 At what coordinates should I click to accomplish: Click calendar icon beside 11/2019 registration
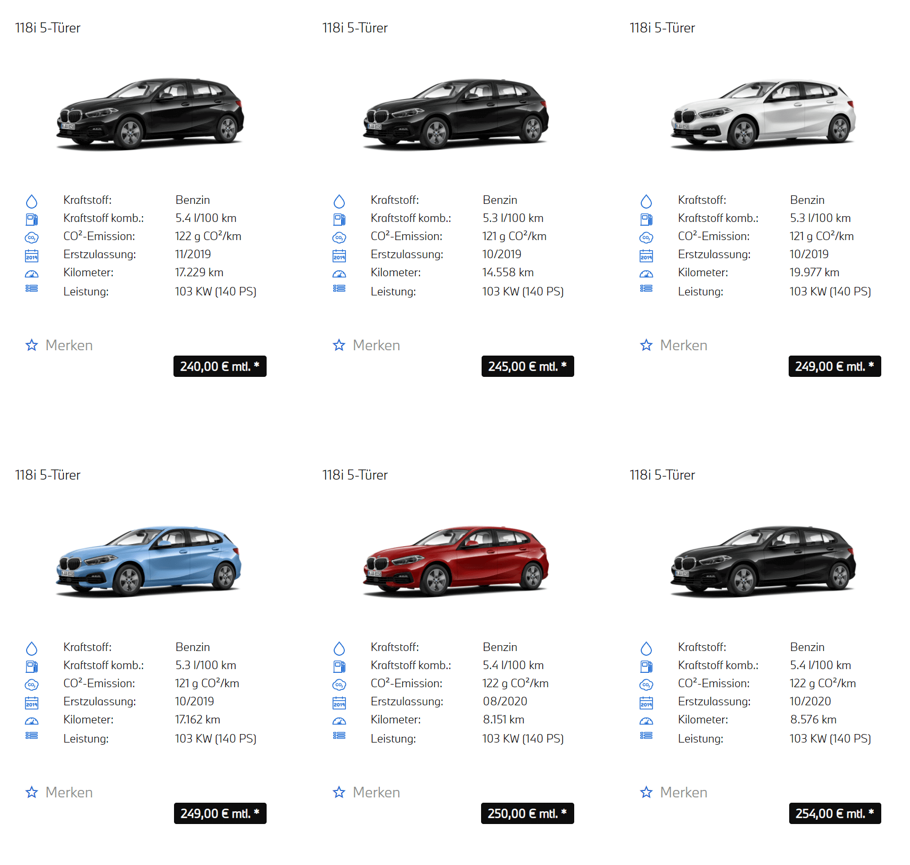click(x=32, y=256)
